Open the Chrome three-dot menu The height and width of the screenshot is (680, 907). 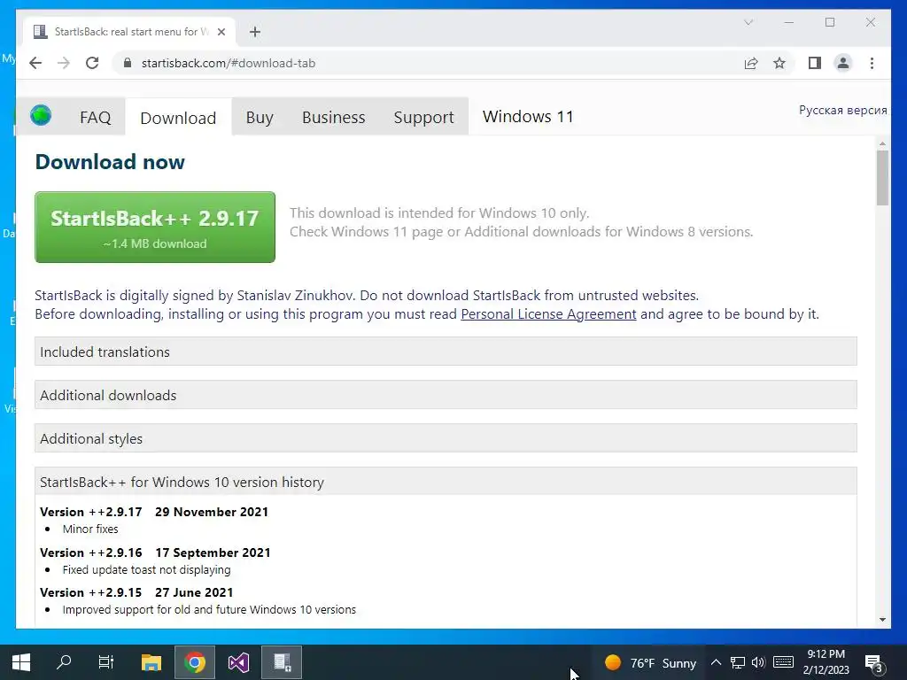coord(872,63)
